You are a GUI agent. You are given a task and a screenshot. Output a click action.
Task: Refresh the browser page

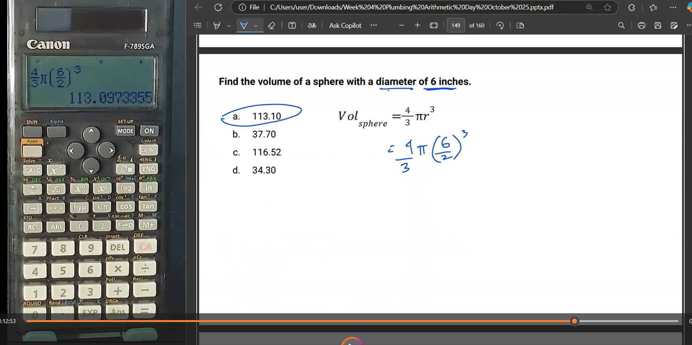point(218,7)
